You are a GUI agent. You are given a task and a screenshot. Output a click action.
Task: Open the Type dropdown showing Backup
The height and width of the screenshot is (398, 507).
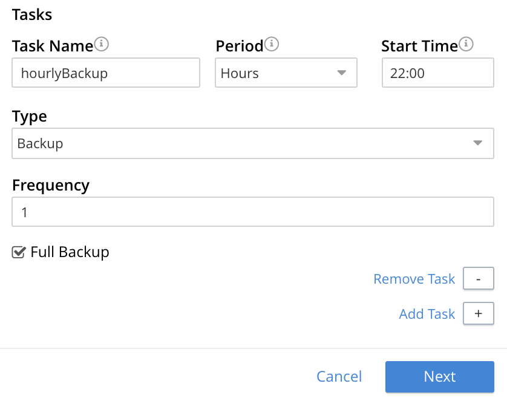coord(252,143)
